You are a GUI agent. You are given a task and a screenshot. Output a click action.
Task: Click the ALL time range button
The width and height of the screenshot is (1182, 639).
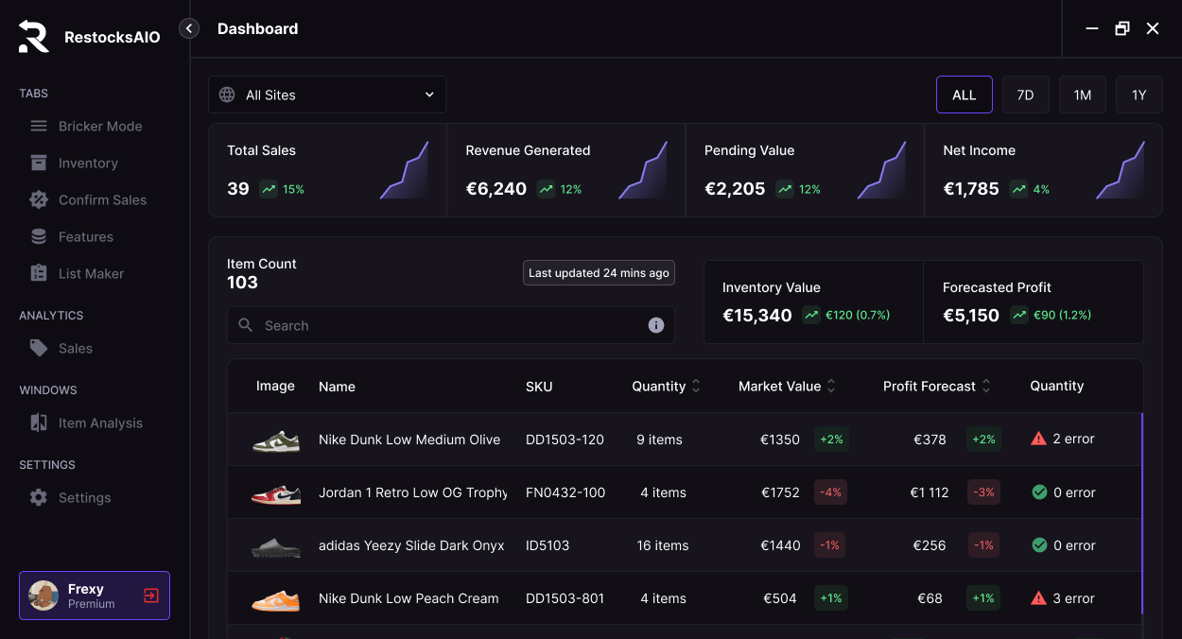[x=964, y=95]
